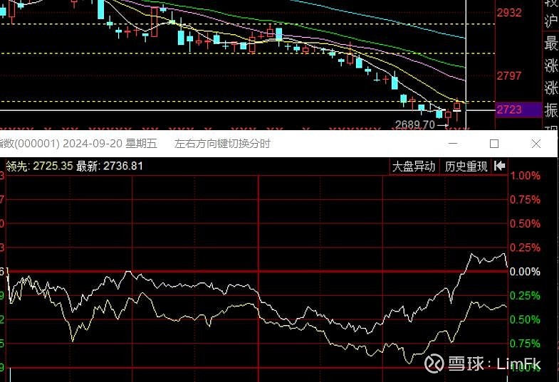Click the red 0.50% axis label
This screenshot has height=382, width=559.
tap(525, 223)
